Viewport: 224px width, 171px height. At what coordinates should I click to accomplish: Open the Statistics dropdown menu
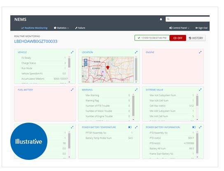click(x=61, y=28)
